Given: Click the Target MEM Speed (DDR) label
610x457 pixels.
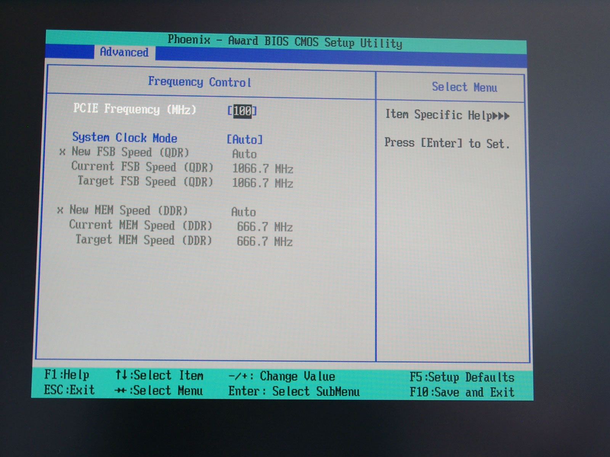Looking at the screenshot, I should [x=143, y=240].
